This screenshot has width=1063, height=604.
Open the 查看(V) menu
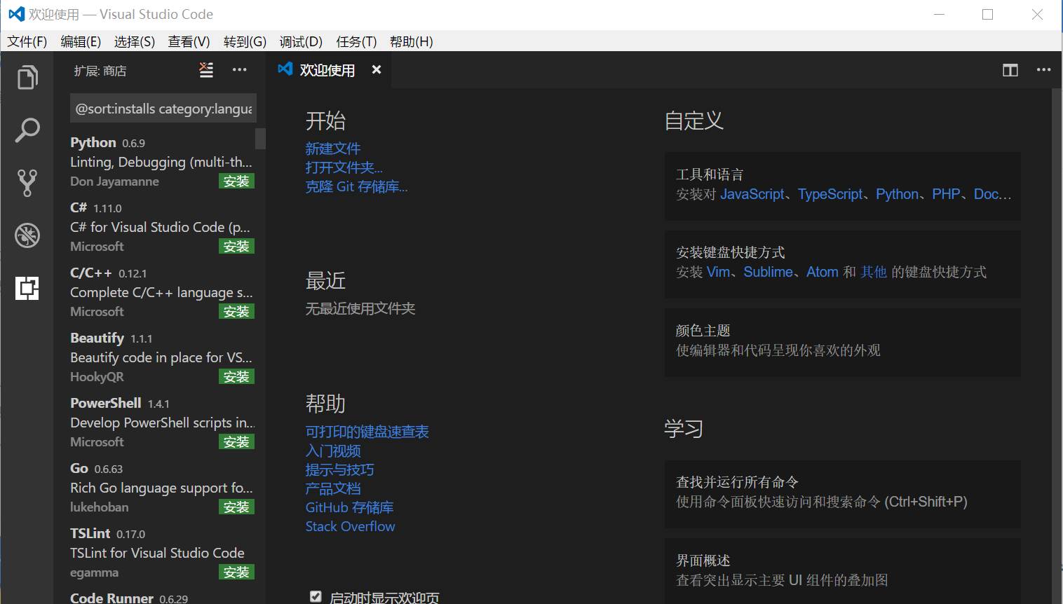pos(189,41)
